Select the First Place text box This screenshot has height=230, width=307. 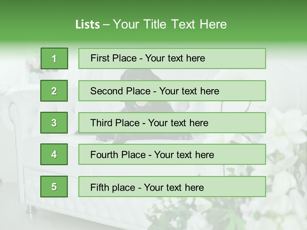(x=172, y=58)
